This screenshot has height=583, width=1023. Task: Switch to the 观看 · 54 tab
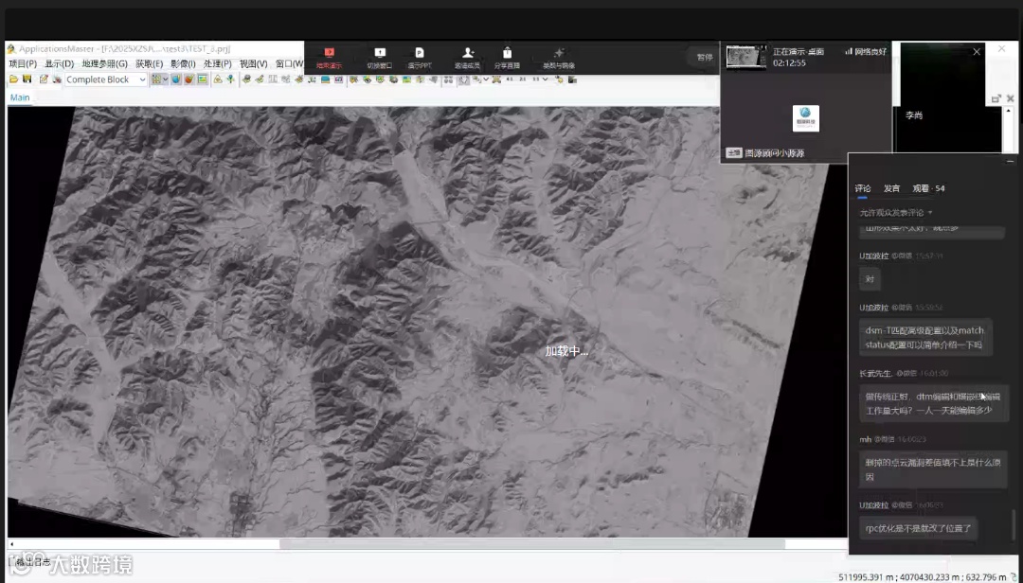click(928, 188)
